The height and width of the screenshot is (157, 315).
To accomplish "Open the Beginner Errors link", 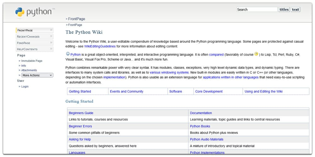I will [x=80, y=126].
